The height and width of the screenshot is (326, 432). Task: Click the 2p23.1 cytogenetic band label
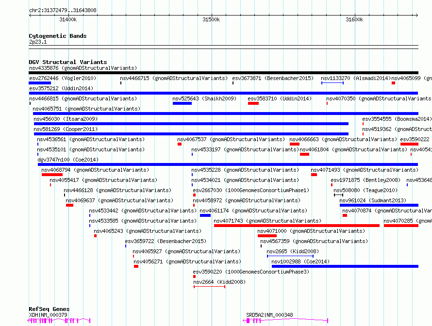click(x=38, y=42)
